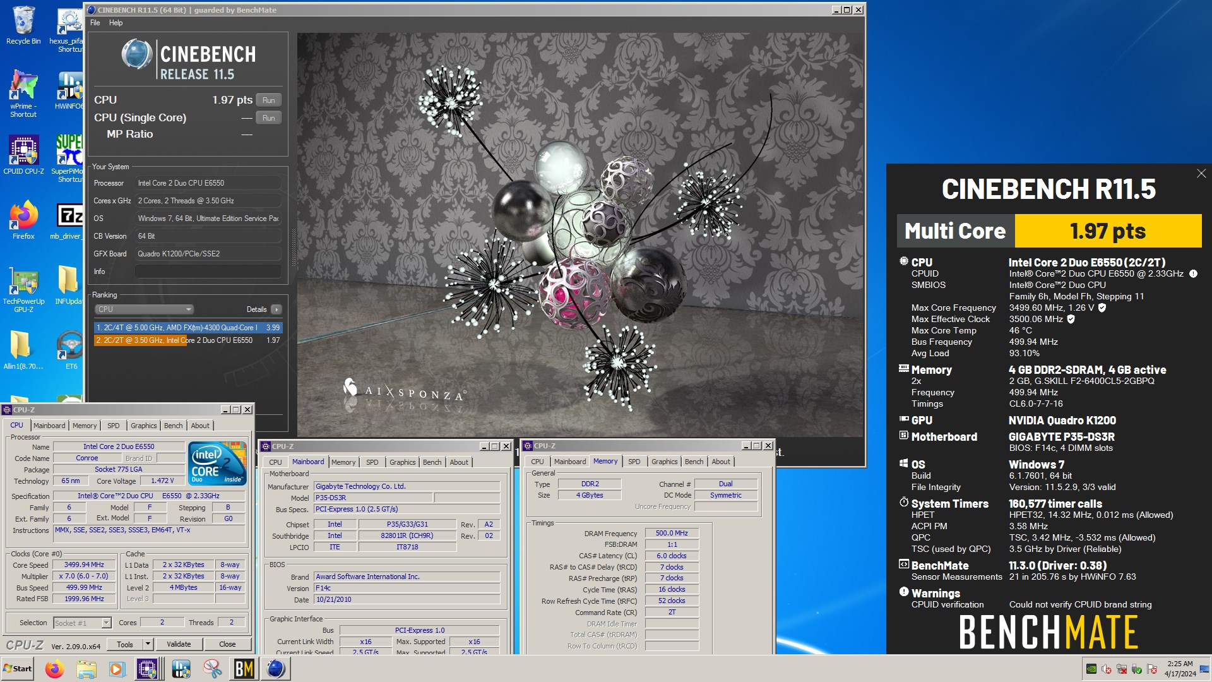This screenshot has height=682, width=1212.
Task: Click the NVIDIA tray icon in system tray
Action: coord(1091,669)
